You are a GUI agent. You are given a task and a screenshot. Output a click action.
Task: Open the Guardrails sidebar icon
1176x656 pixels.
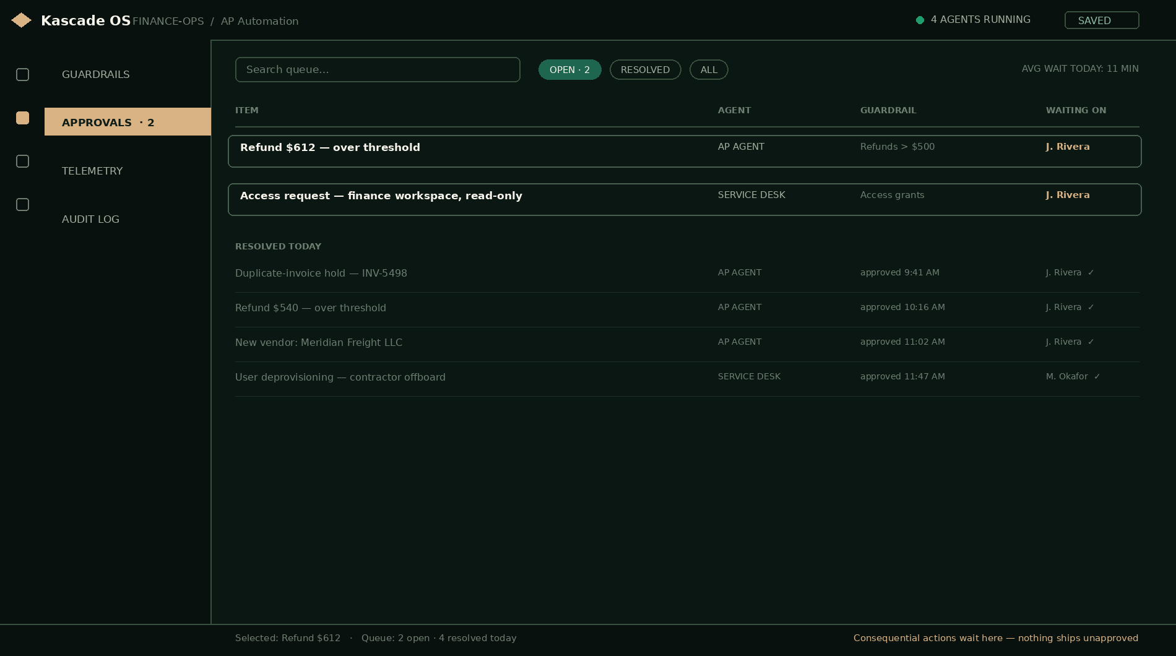click(22, 74)
